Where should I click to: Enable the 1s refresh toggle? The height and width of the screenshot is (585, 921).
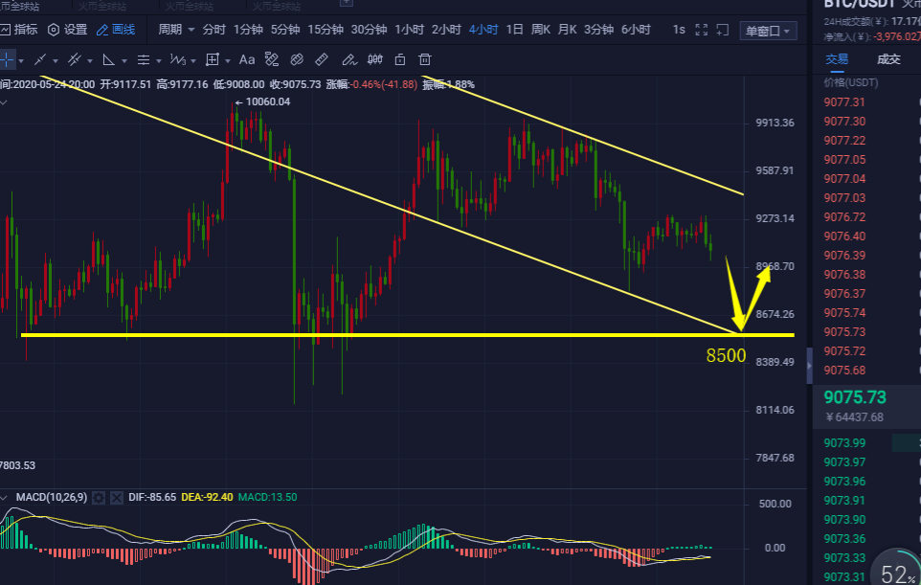(x=677, y=29)
